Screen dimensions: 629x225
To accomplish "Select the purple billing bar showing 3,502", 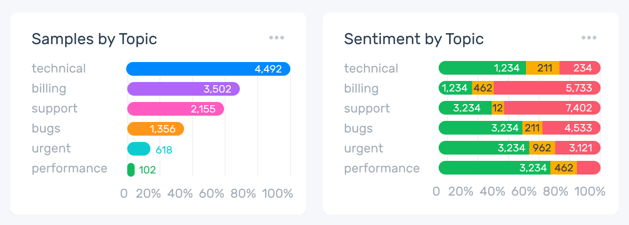I will click(183, 89).
